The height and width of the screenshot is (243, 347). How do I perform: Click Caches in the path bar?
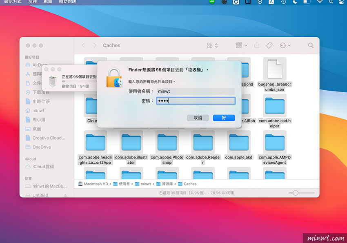coord(187,184)
